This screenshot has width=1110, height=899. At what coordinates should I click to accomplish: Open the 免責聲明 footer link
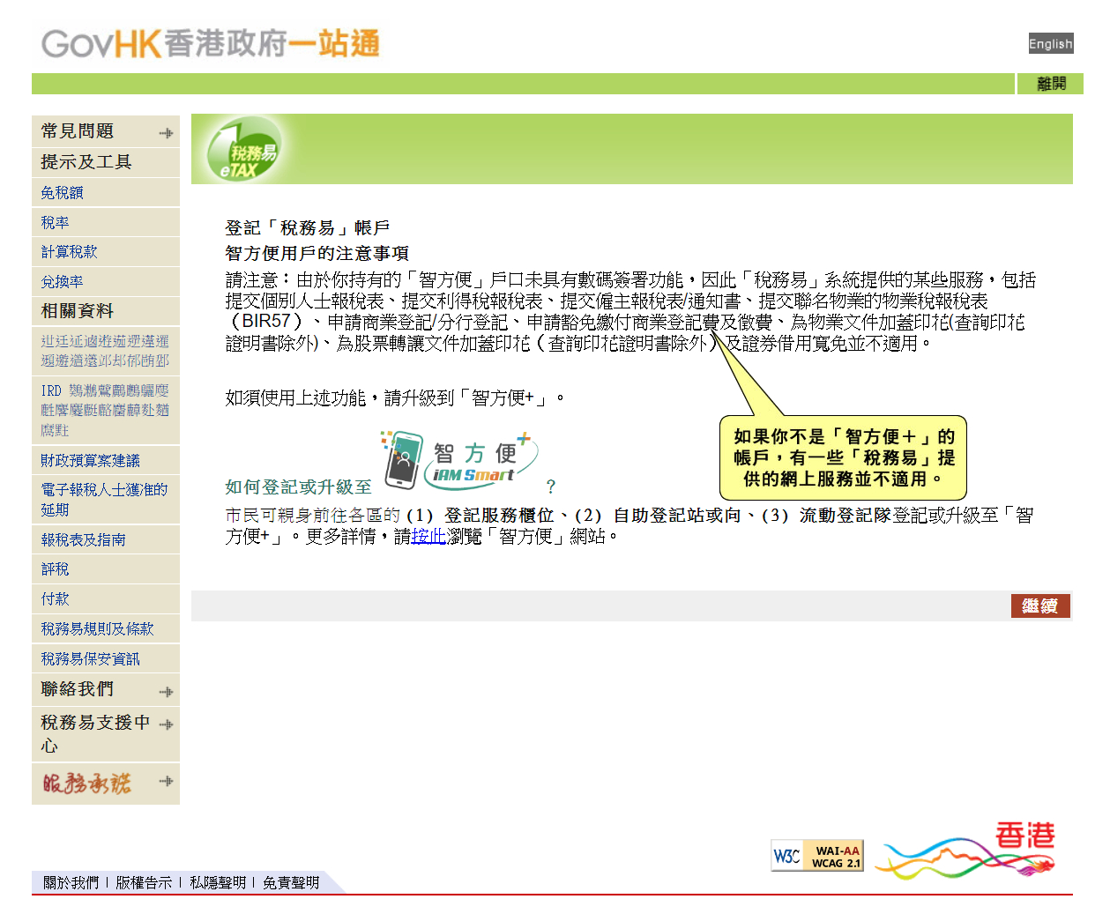pyautogui.click(x=291, y=882)
